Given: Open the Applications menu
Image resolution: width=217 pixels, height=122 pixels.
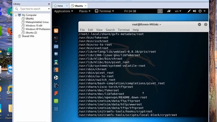Looking at the screenshot, I should (x=63, y=11).
